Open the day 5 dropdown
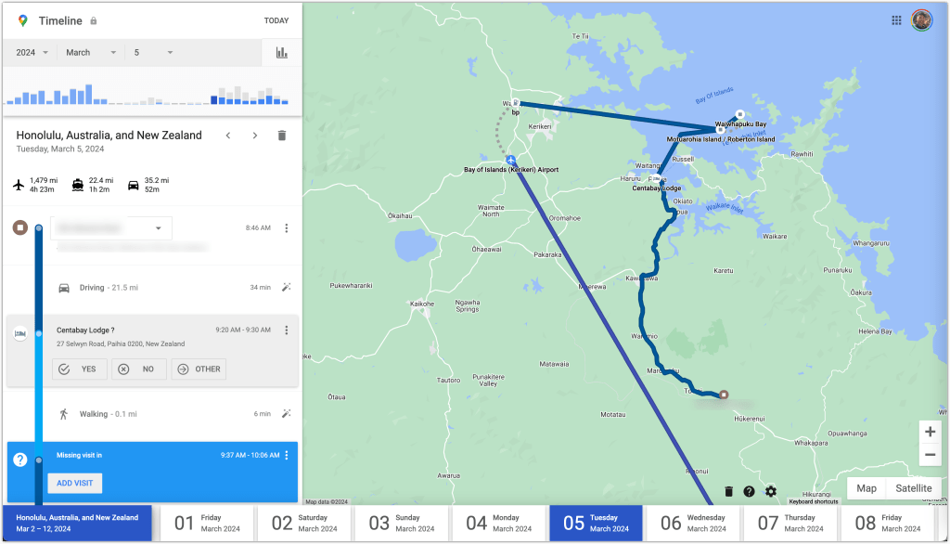The width and height of the screenshot is (950, 544). coord(153,53)
